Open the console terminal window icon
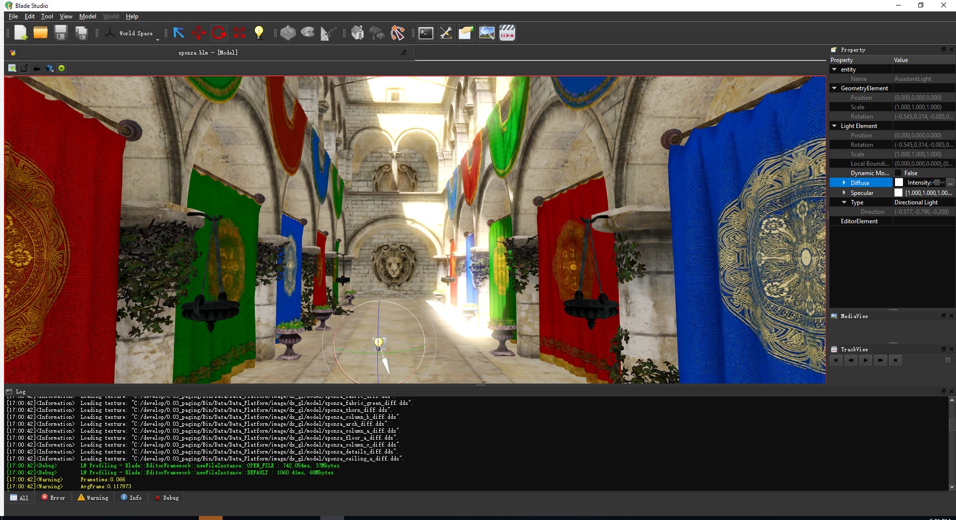This screenshot has height=520, width=956. 426,33
